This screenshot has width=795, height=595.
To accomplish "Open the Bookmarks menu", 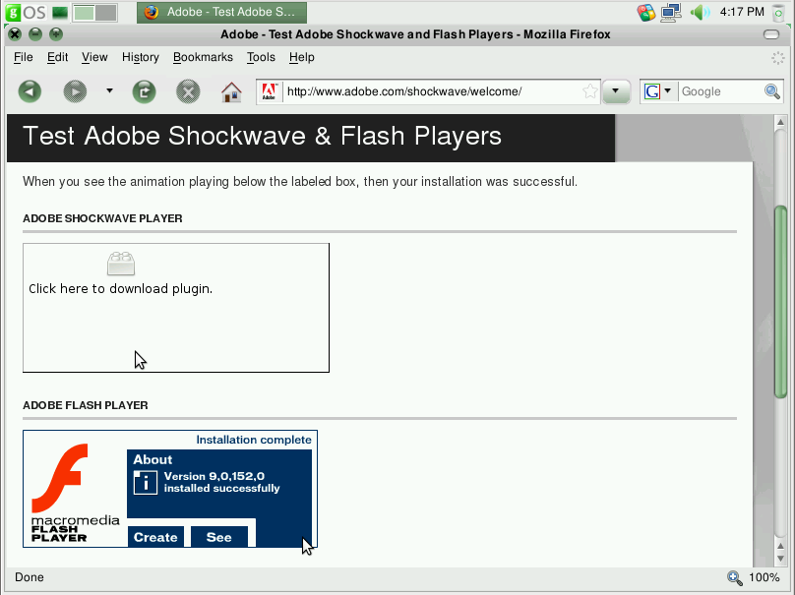I will pos(203,57).
